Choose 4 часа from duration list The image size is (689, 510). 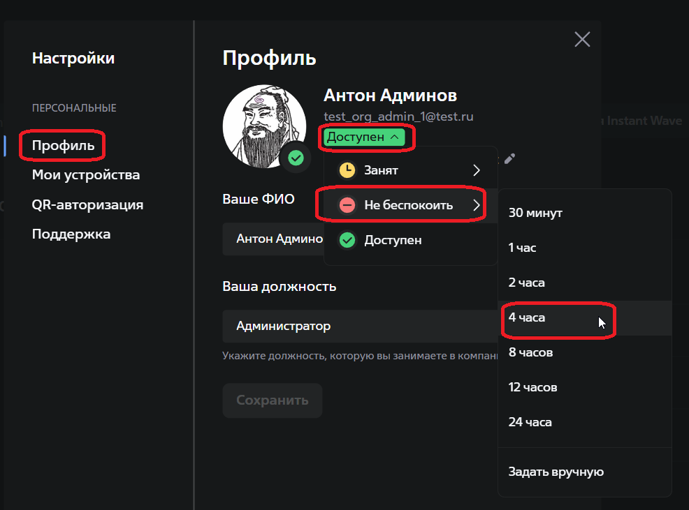point(527,317)
